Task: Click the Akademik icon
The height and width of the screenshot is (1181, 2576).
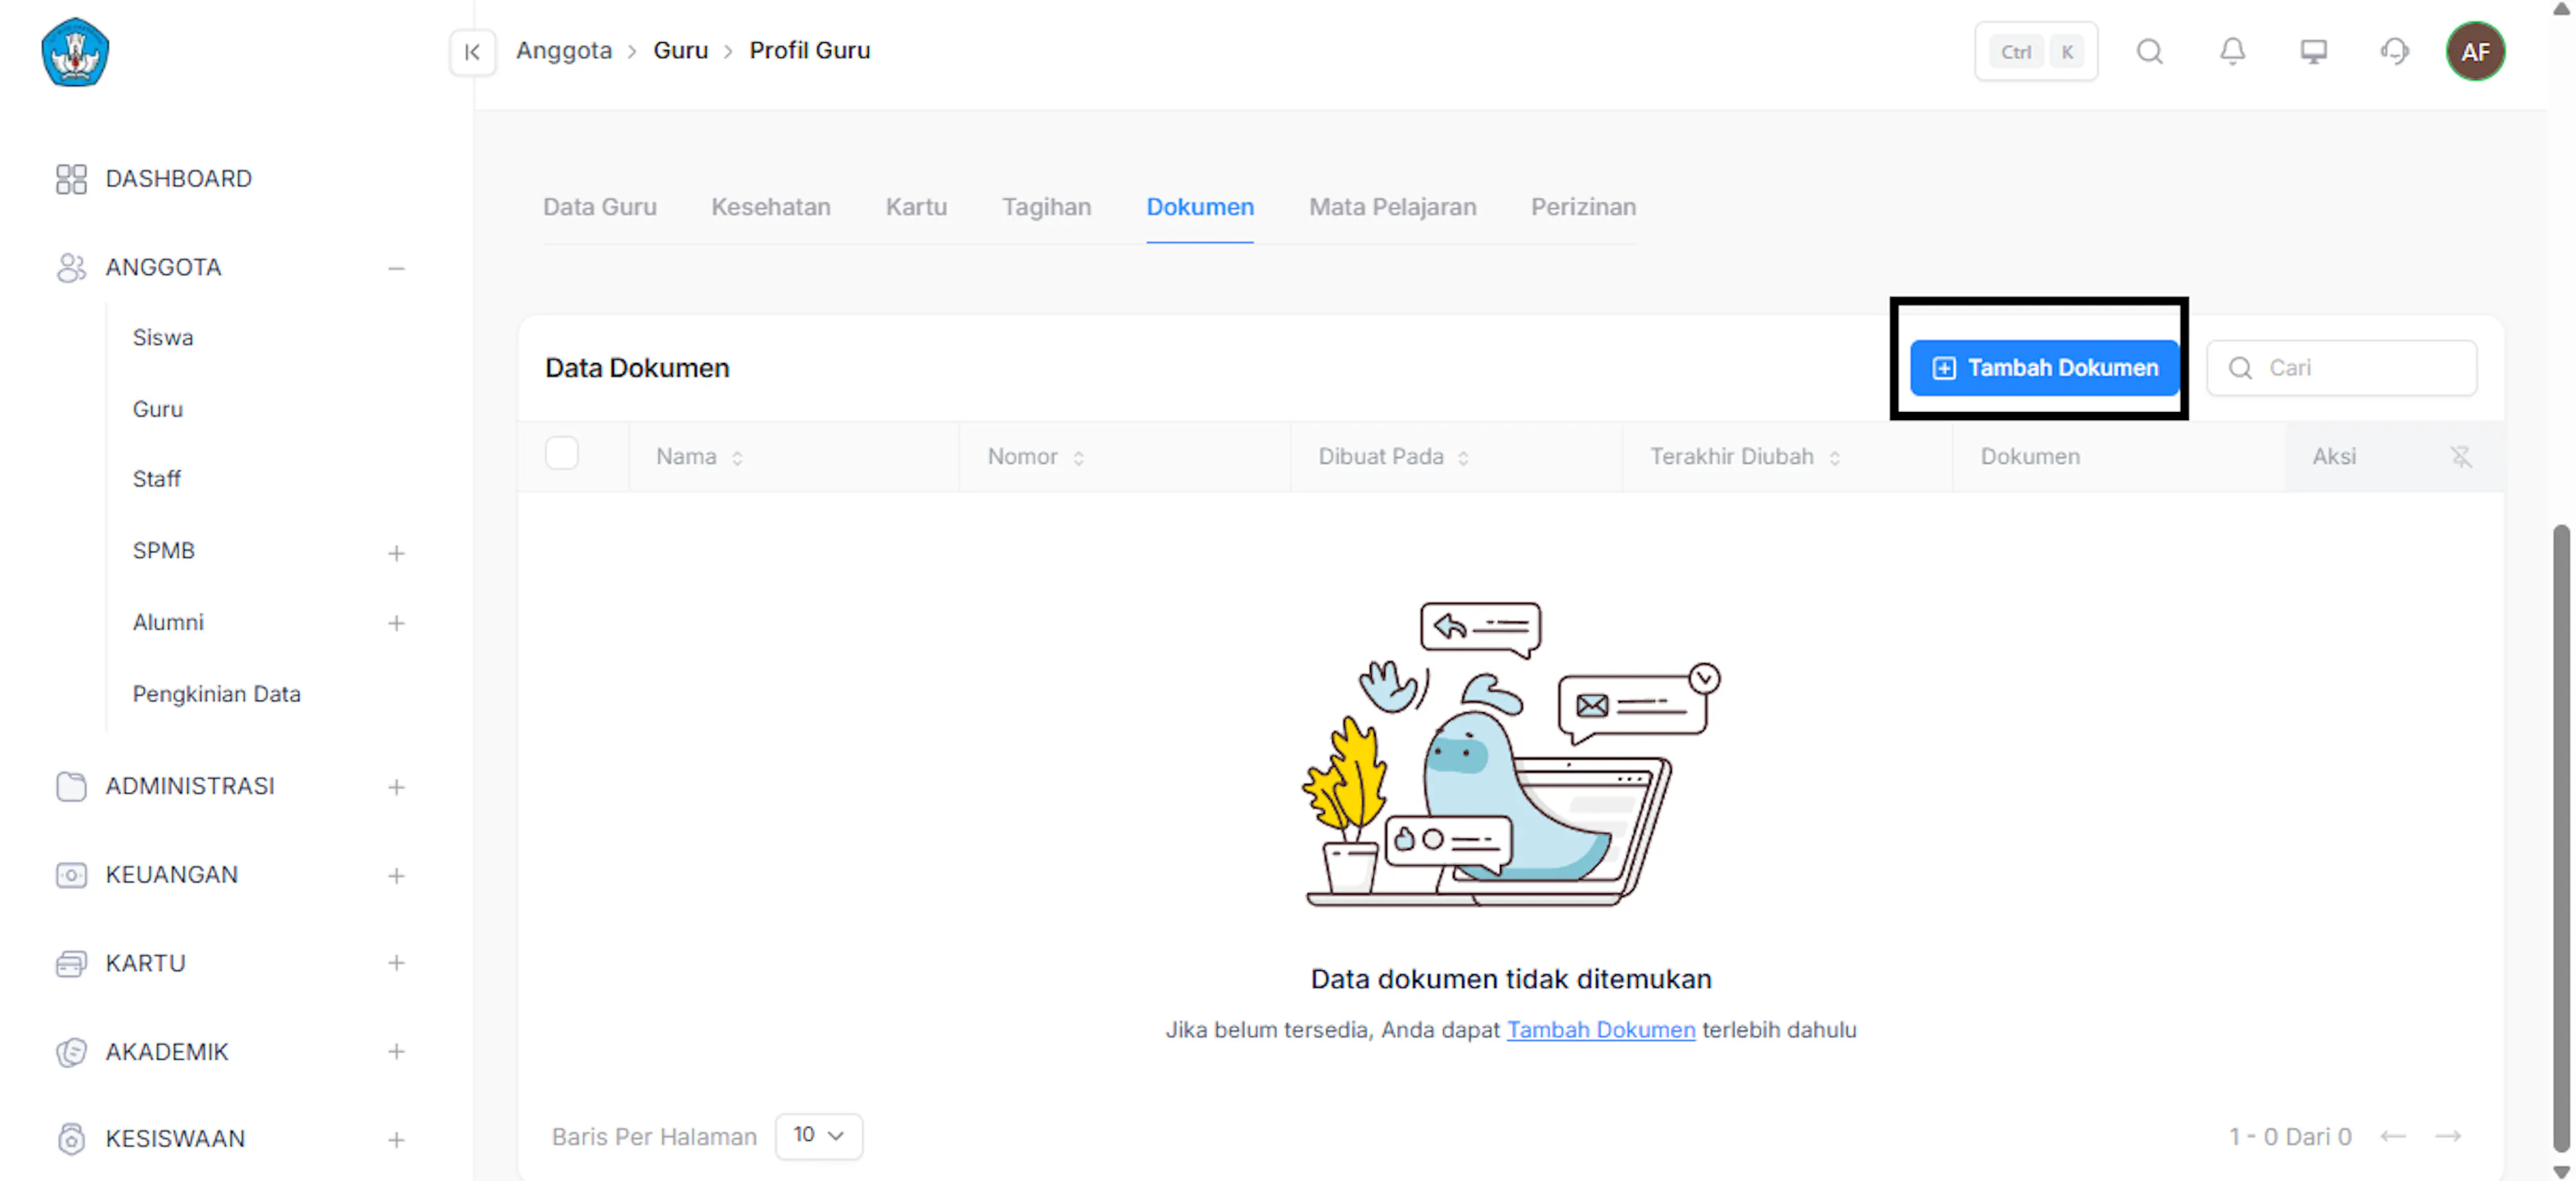Action: (71, 1052)
